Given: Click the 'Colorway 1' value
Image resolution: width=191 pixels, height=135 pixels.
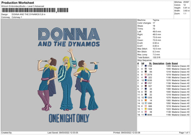Looking at the screenshot, I should [x=17, y=17].
